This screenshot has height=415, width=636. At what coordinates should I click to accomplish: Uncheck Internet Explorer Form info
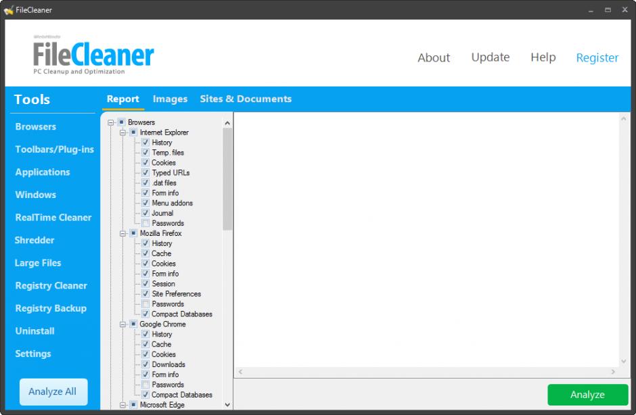(x=145, y=193)
